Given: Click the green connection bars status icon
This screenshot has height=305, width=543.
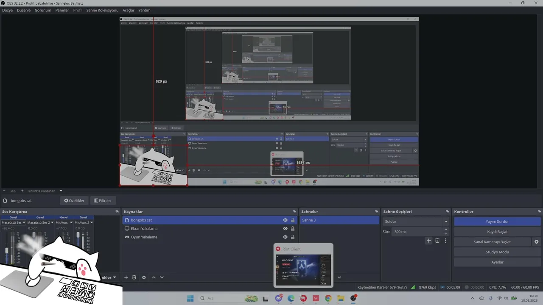Looking at the screenshot, I should [413, 287].
